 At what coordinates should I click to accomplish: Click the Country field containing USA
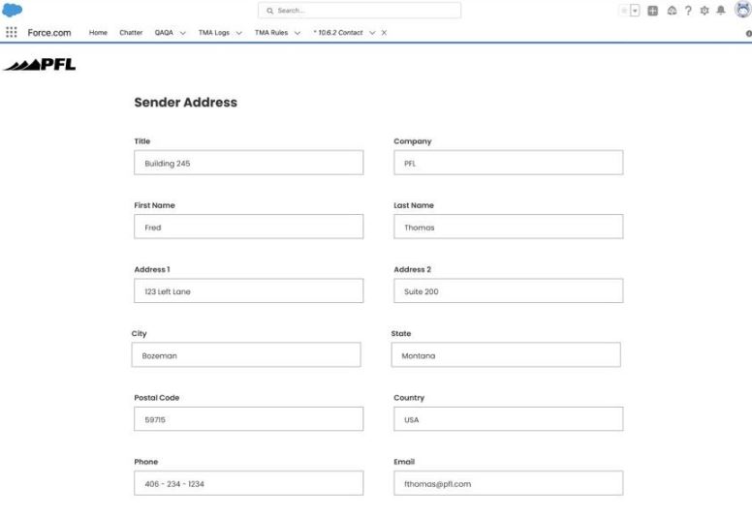509,419
